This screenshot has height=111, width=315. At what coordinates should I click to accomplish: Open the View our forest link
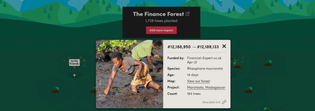click(198, 81)
